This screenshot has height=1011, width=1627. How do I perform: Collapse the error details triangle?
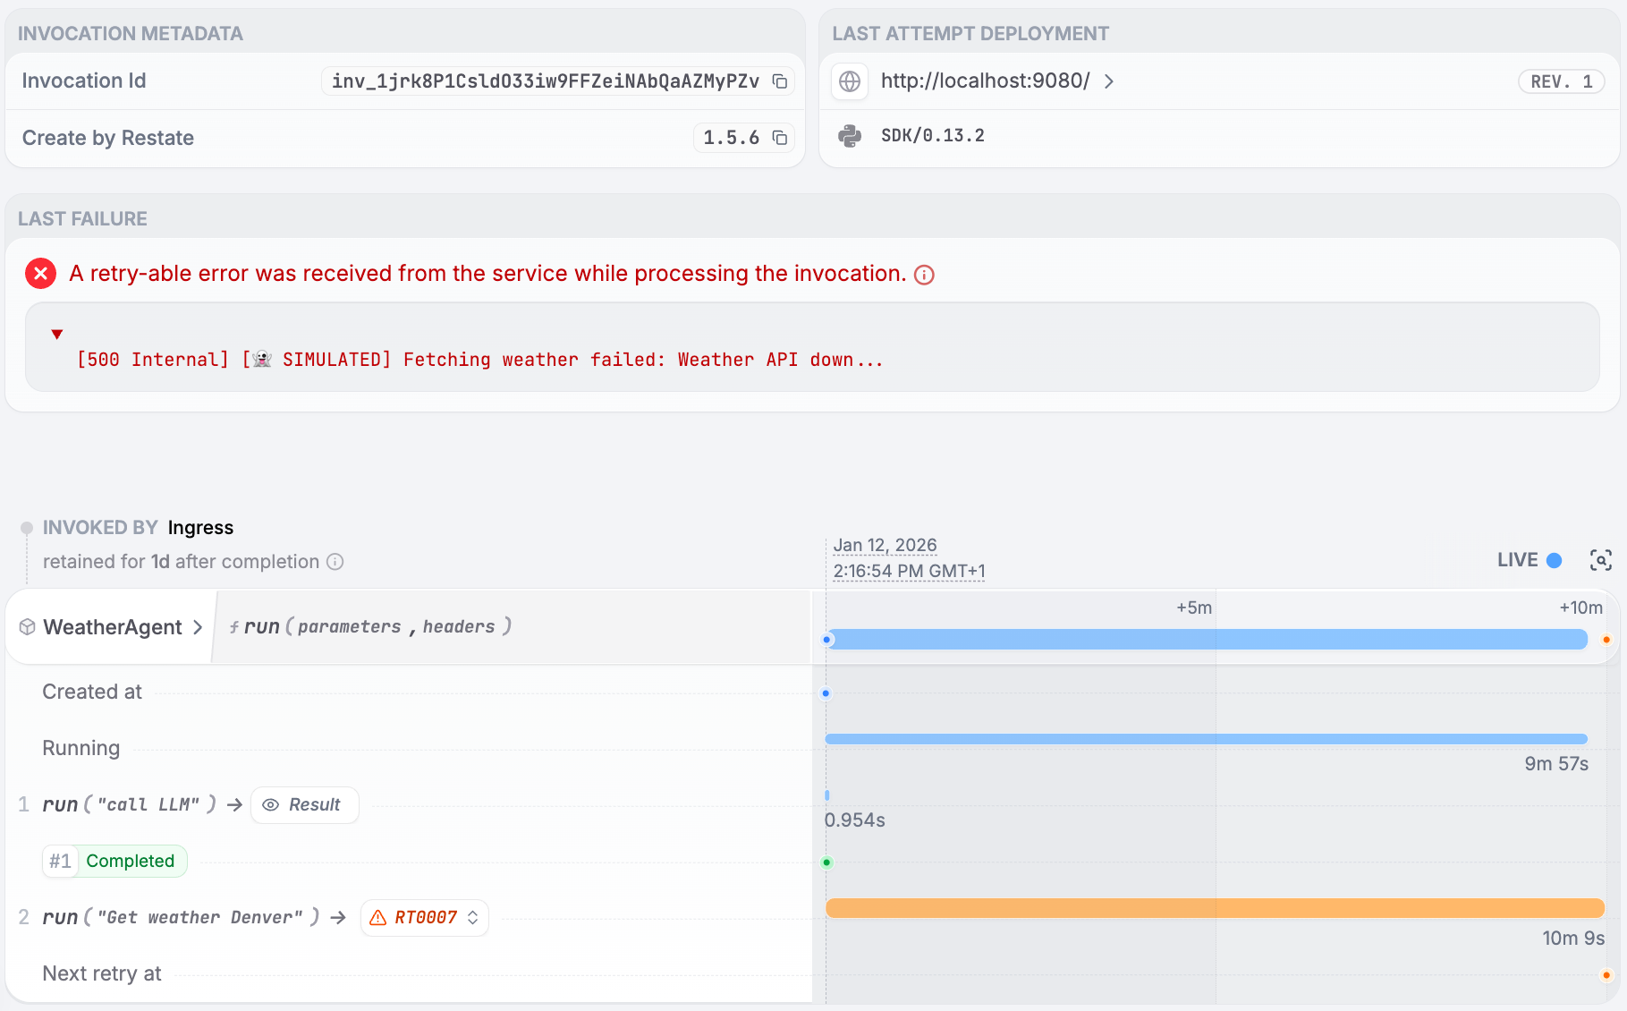pos(57,334)
